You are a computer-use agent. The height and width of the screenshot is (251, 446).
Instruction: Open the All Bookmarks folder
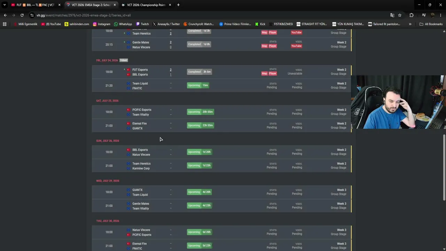431,24
